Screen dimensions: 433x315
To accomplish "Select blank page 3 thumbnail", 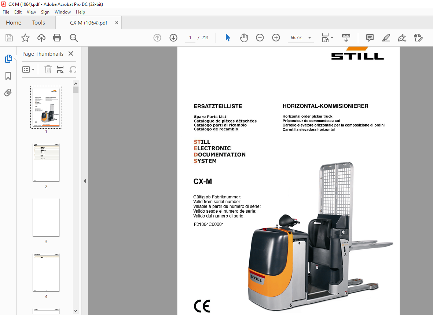I will coord(46,217).
